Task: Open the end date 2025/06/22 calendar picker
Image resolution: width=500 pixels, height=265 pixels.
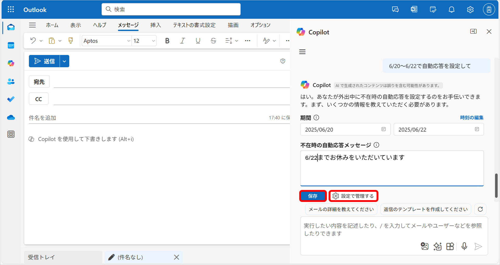Action: [x=477, y=129]
